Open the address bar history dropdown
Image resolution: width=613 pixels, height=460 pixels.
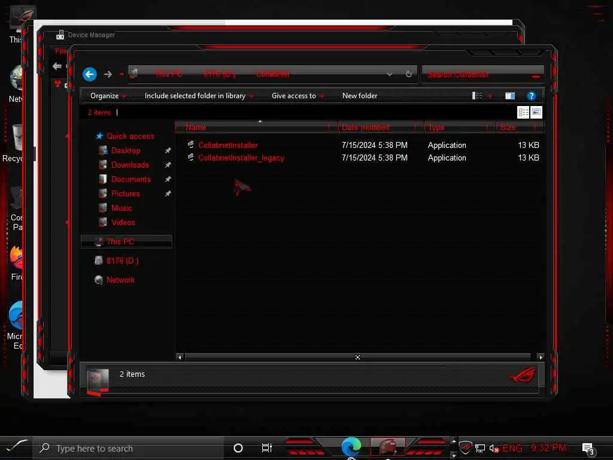(389, 74)
